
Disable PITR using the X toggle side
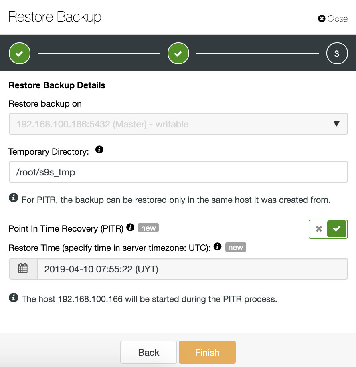(x=319, y=229)
